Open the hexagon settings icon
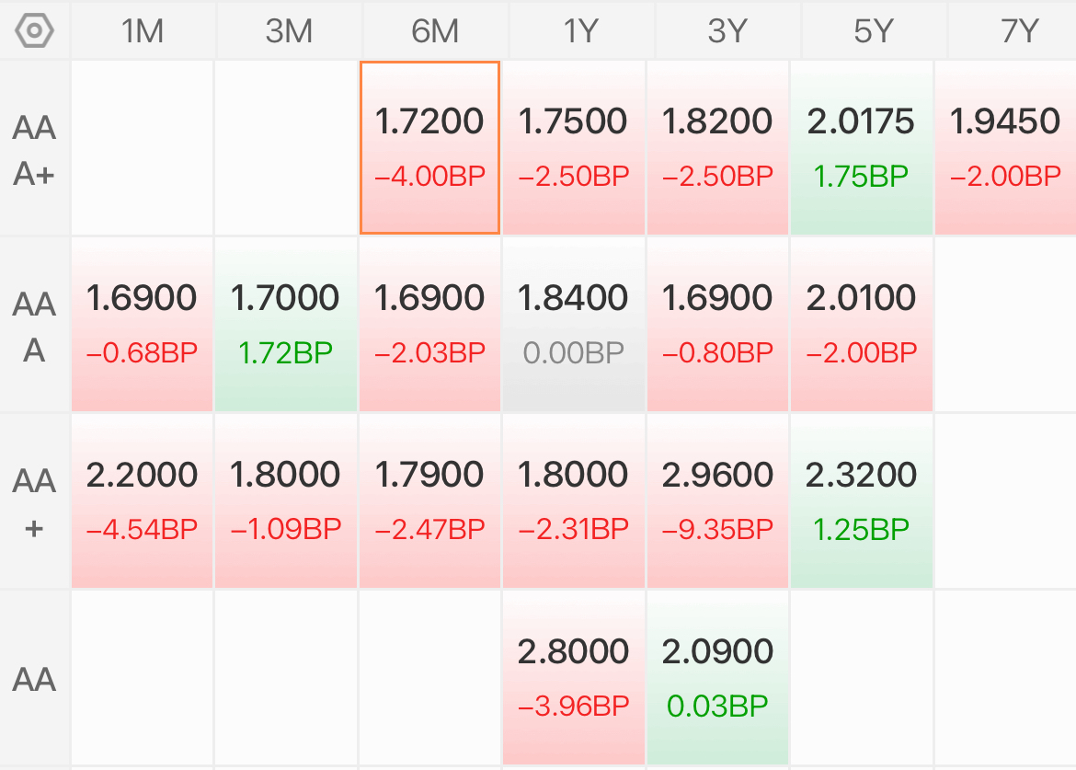The width and height of the screenshot is (1076, 770). (34, 31)
